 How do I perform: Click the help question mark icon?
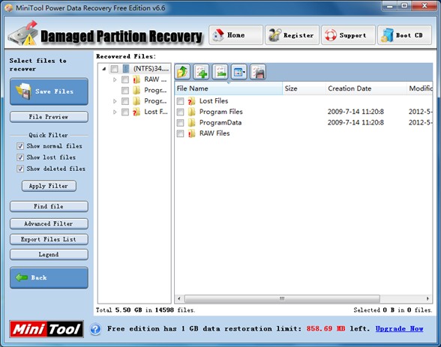96,329
